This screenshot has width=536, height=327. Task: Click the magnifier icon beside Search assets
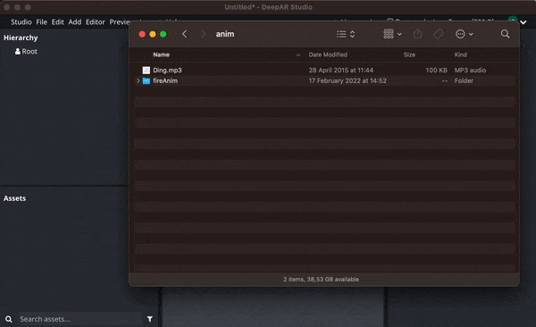pyautogui.click(x=9, y=319)
